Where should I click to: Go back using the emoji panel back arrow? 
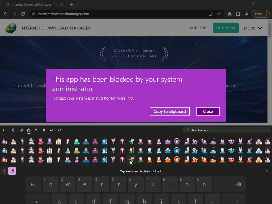click(4, 130)
